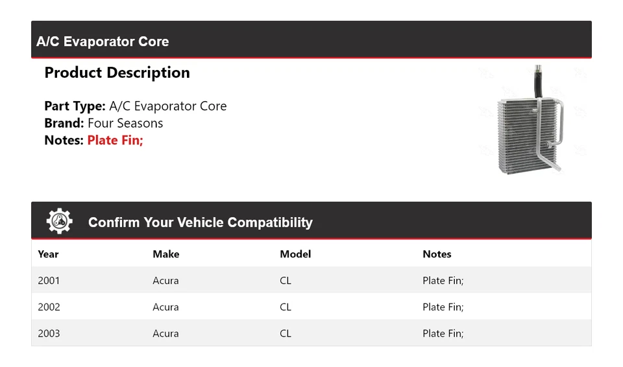
Task: Click Plate Fin note in 2003 row
Action: [443, 333]
